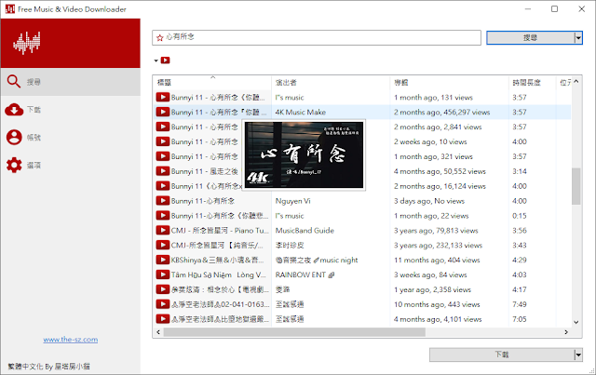Click '10 months ago, 443 views' cell

437,304
